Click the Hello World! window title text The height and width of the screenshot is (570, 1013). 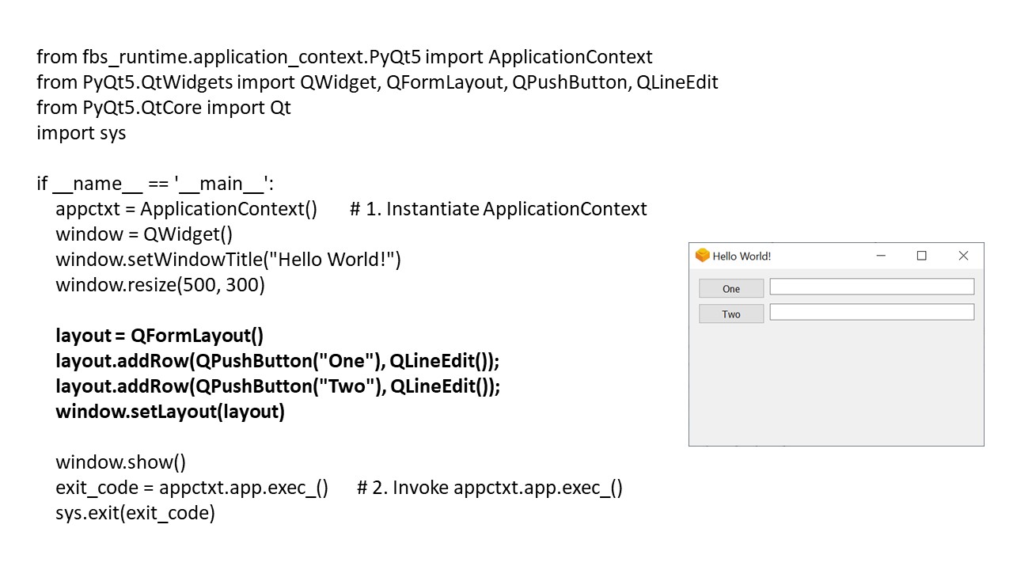[x=742, y=256]
